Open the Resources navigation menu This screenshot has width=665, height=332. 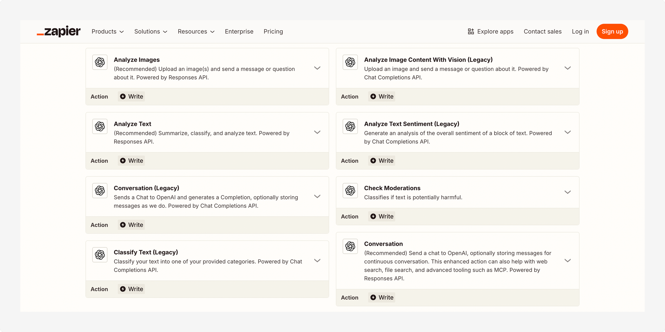pos(196,31)
